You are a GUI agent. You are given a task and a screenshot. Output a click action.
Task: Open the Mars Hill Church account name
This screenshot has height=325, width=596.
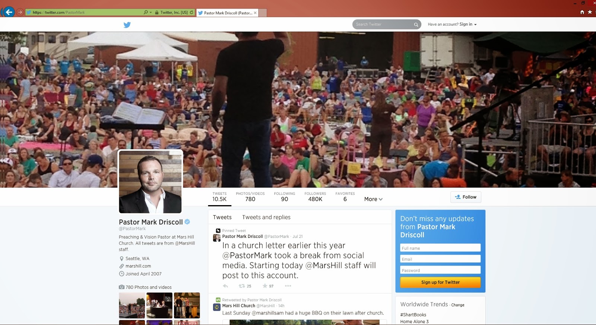[x=239, y=306]
